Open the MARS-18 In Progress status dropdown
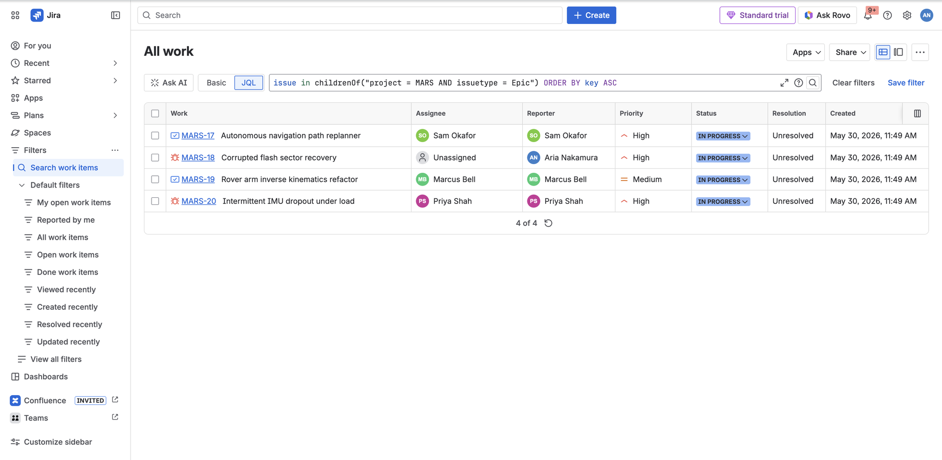Image resolution: width=942 pixels, height=460 pixels. 723,158
